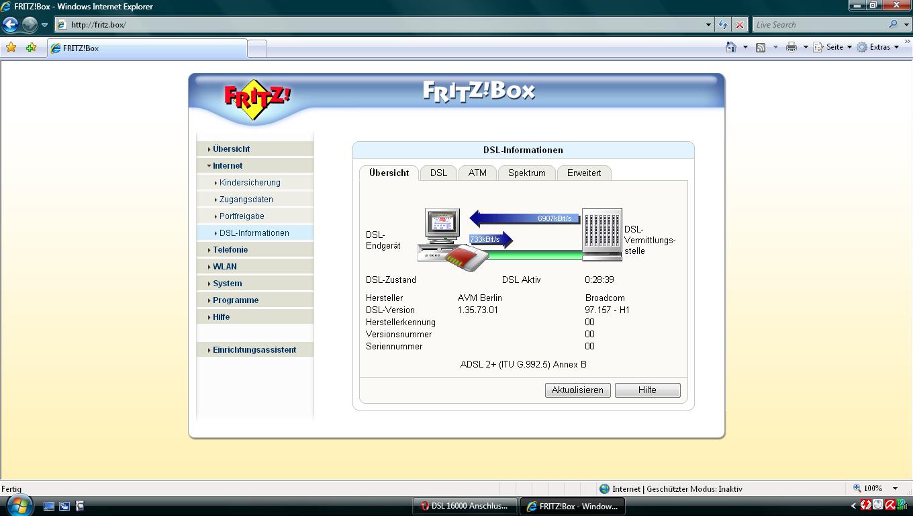Screen dimensions: 913x516
Task: Open the Home icon dropdown arrow
Action: coord(745,47)
